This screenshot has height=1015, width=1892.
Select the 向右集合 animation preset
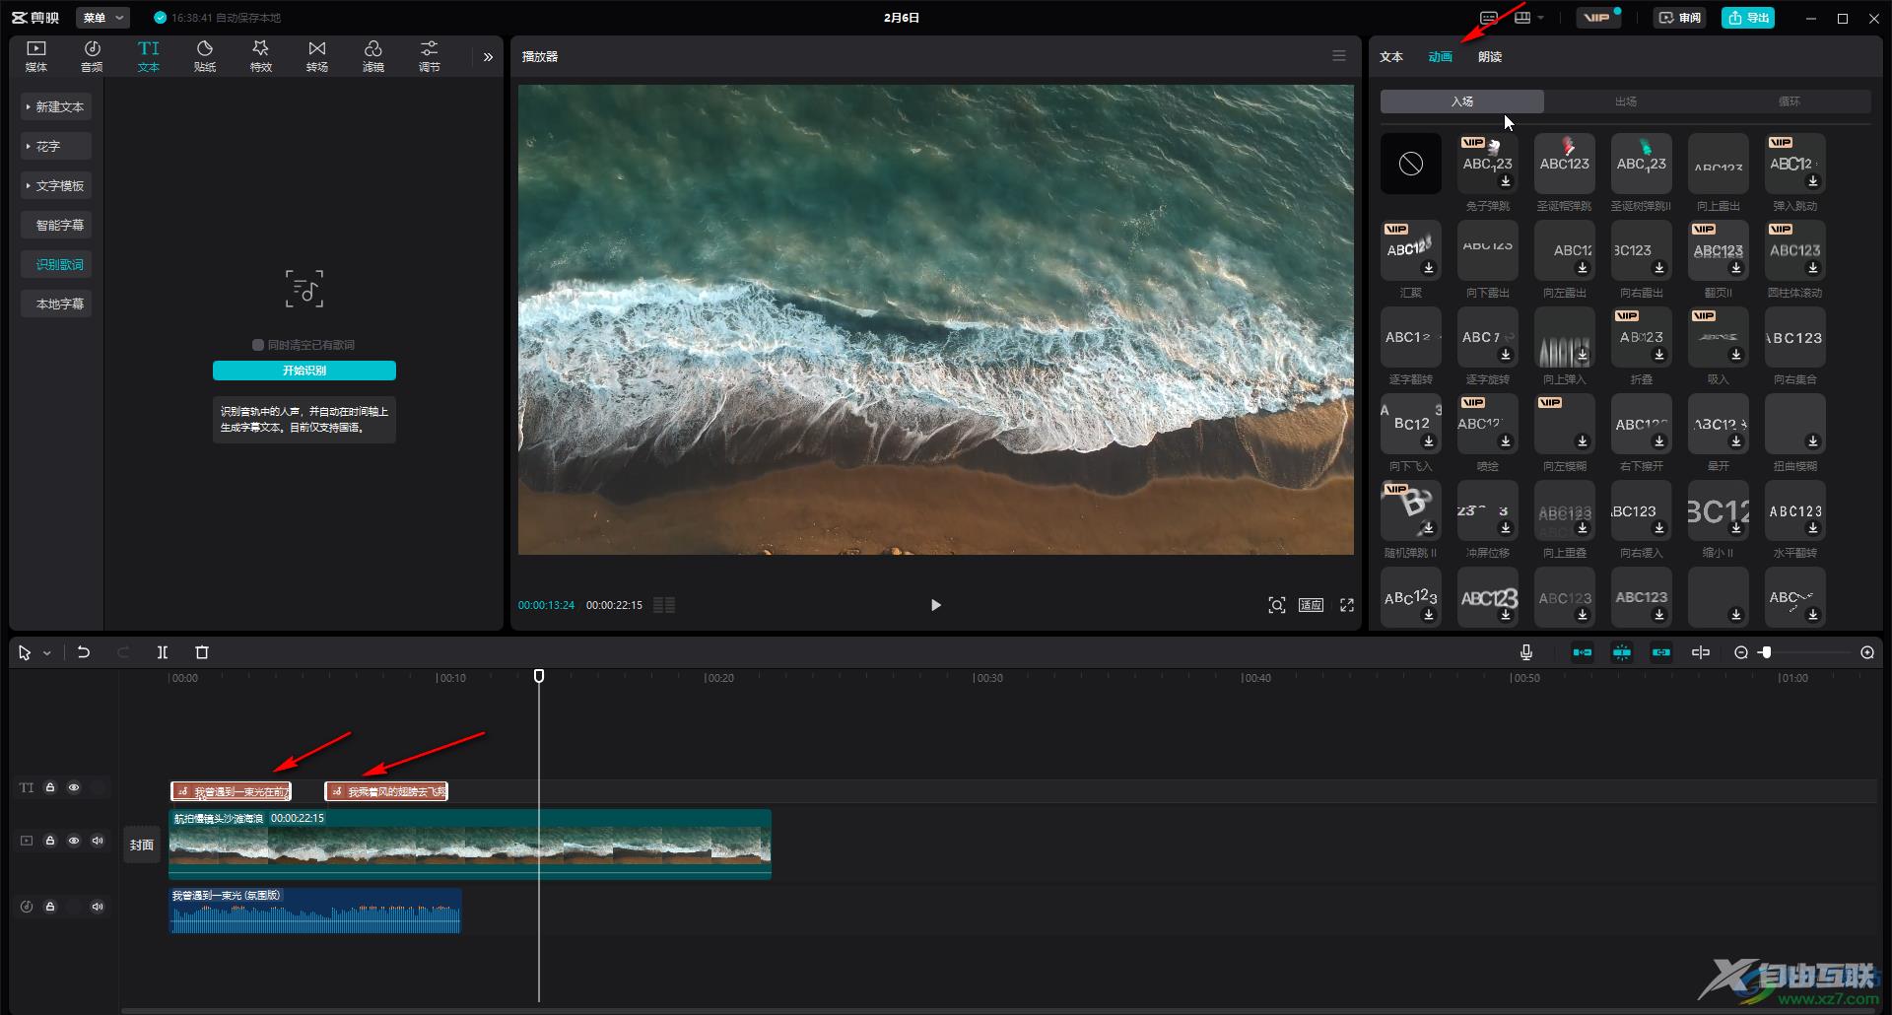point(1795,337)
